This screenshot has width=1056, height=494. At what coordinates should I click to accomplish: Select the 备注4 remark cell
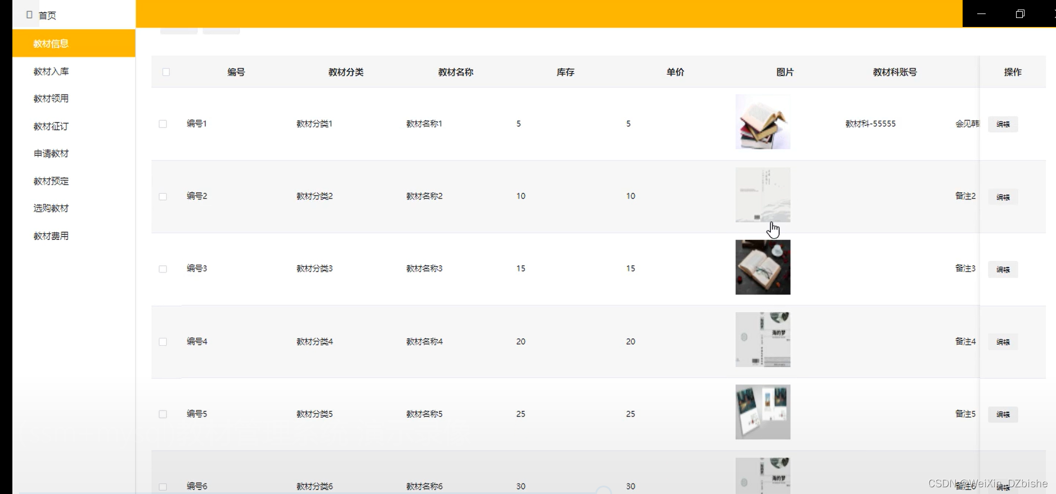click(965, 342)
